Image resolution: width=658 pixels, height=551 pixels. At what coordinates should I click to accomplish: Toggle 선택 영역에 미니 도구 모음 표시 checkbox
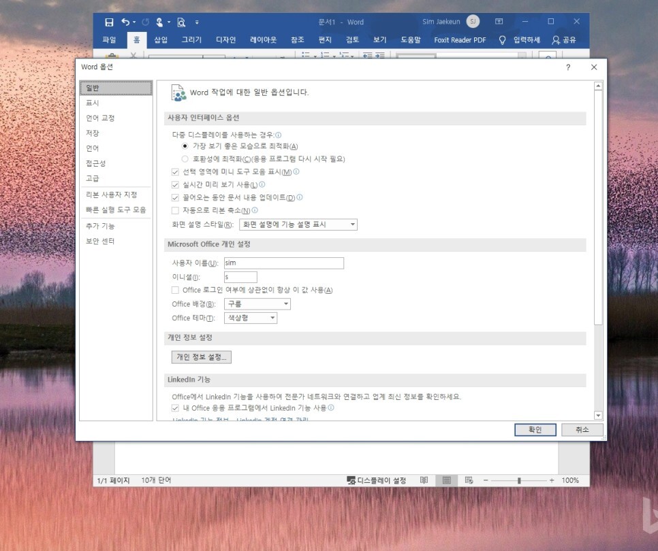[176, 172]
